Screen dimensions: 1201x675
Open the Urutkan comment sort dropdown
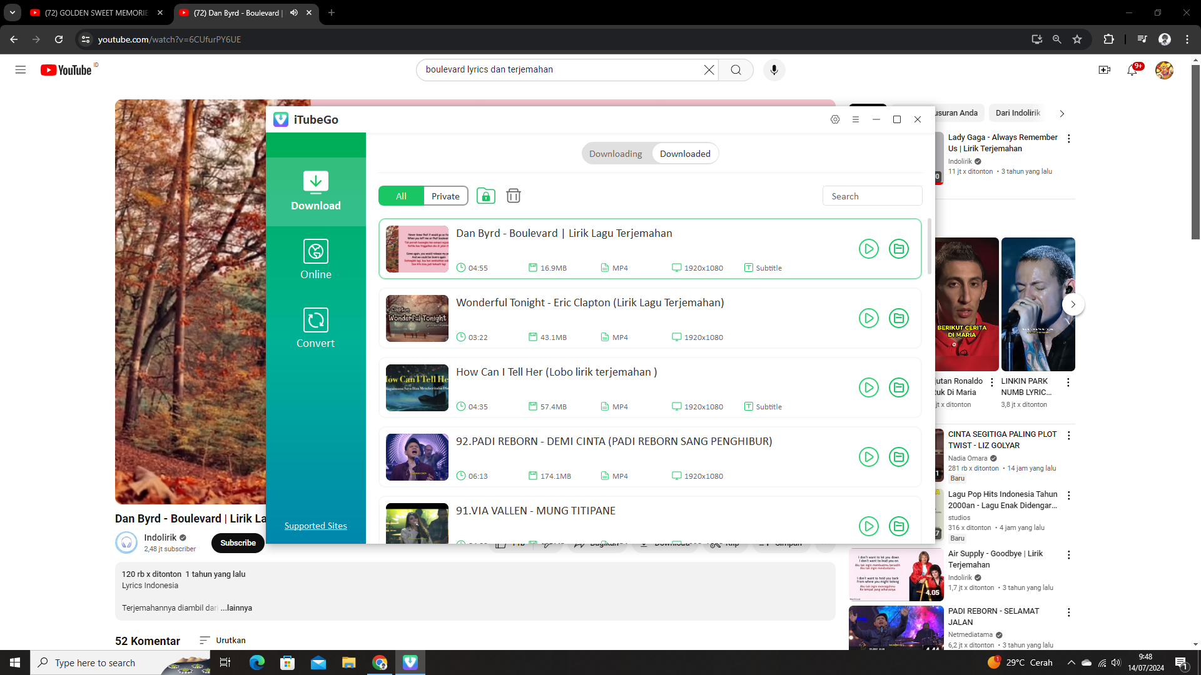(223, 640)
